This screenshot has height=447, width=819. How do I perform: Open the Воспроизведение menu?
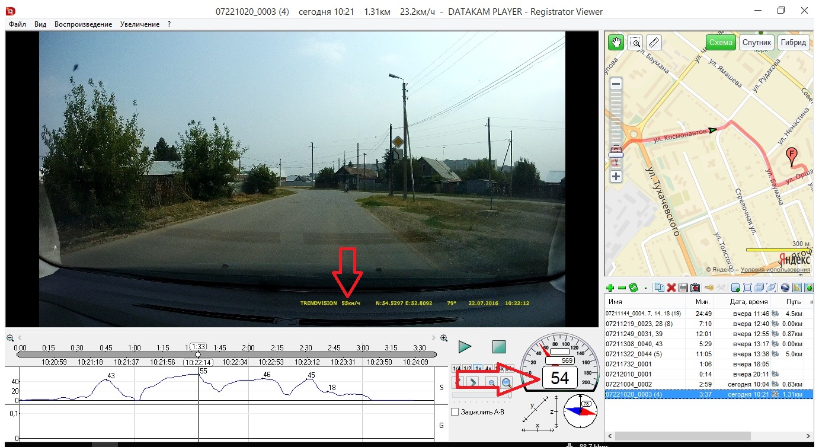coord(83,24)
